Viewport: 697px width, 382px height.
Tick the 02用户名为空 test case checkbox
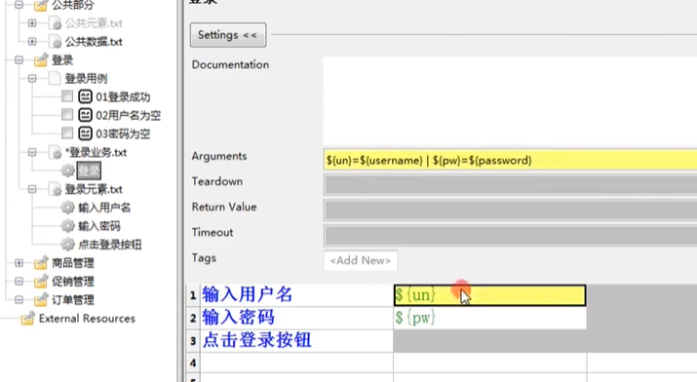pos(67,115)
